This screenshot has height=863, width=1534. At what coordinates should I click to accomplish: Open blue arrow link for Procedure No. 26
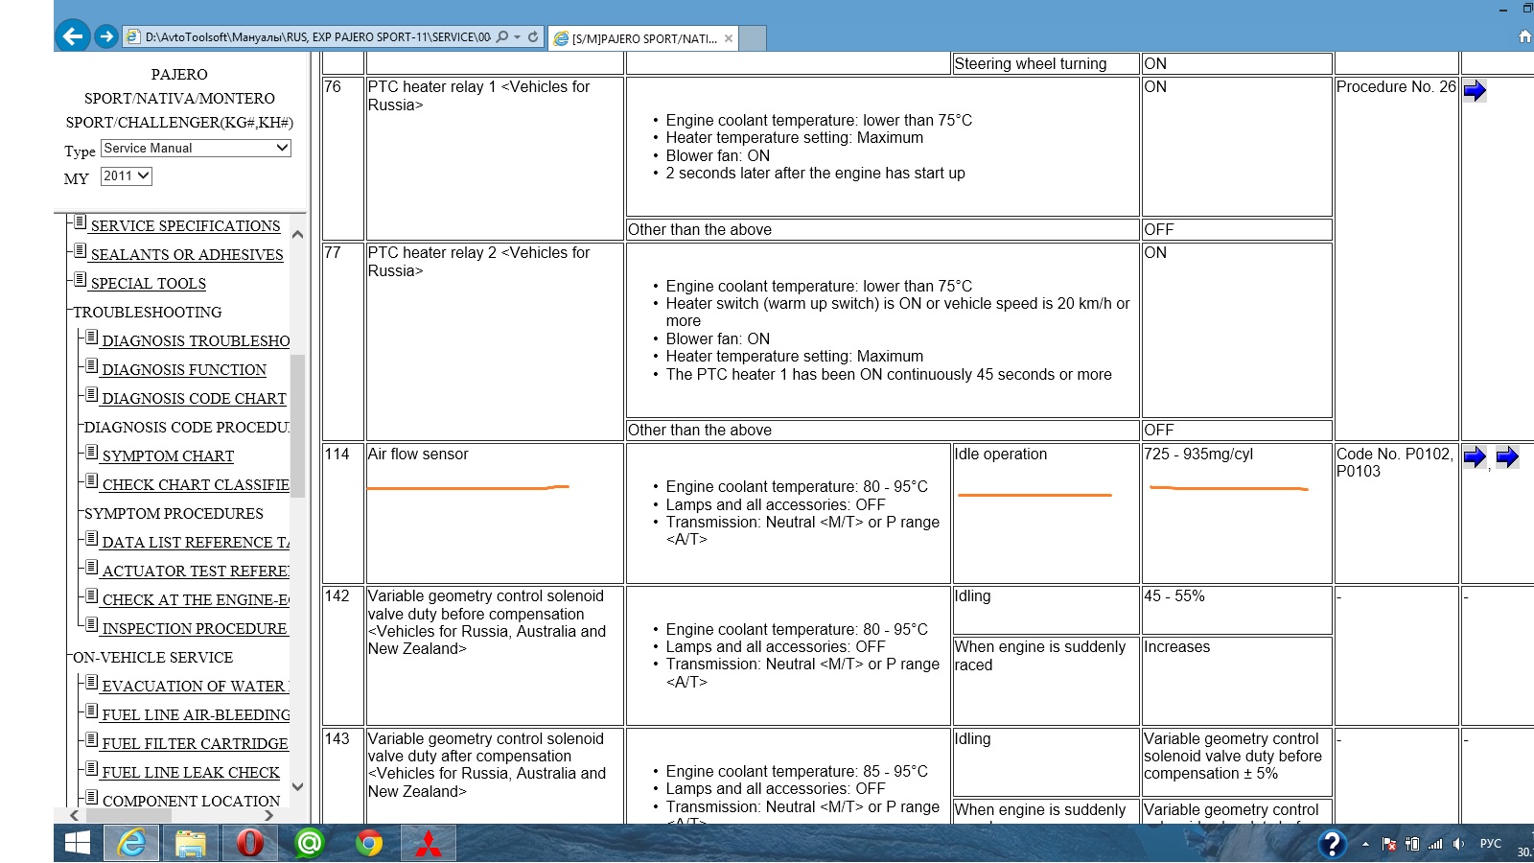point(1475,91)
